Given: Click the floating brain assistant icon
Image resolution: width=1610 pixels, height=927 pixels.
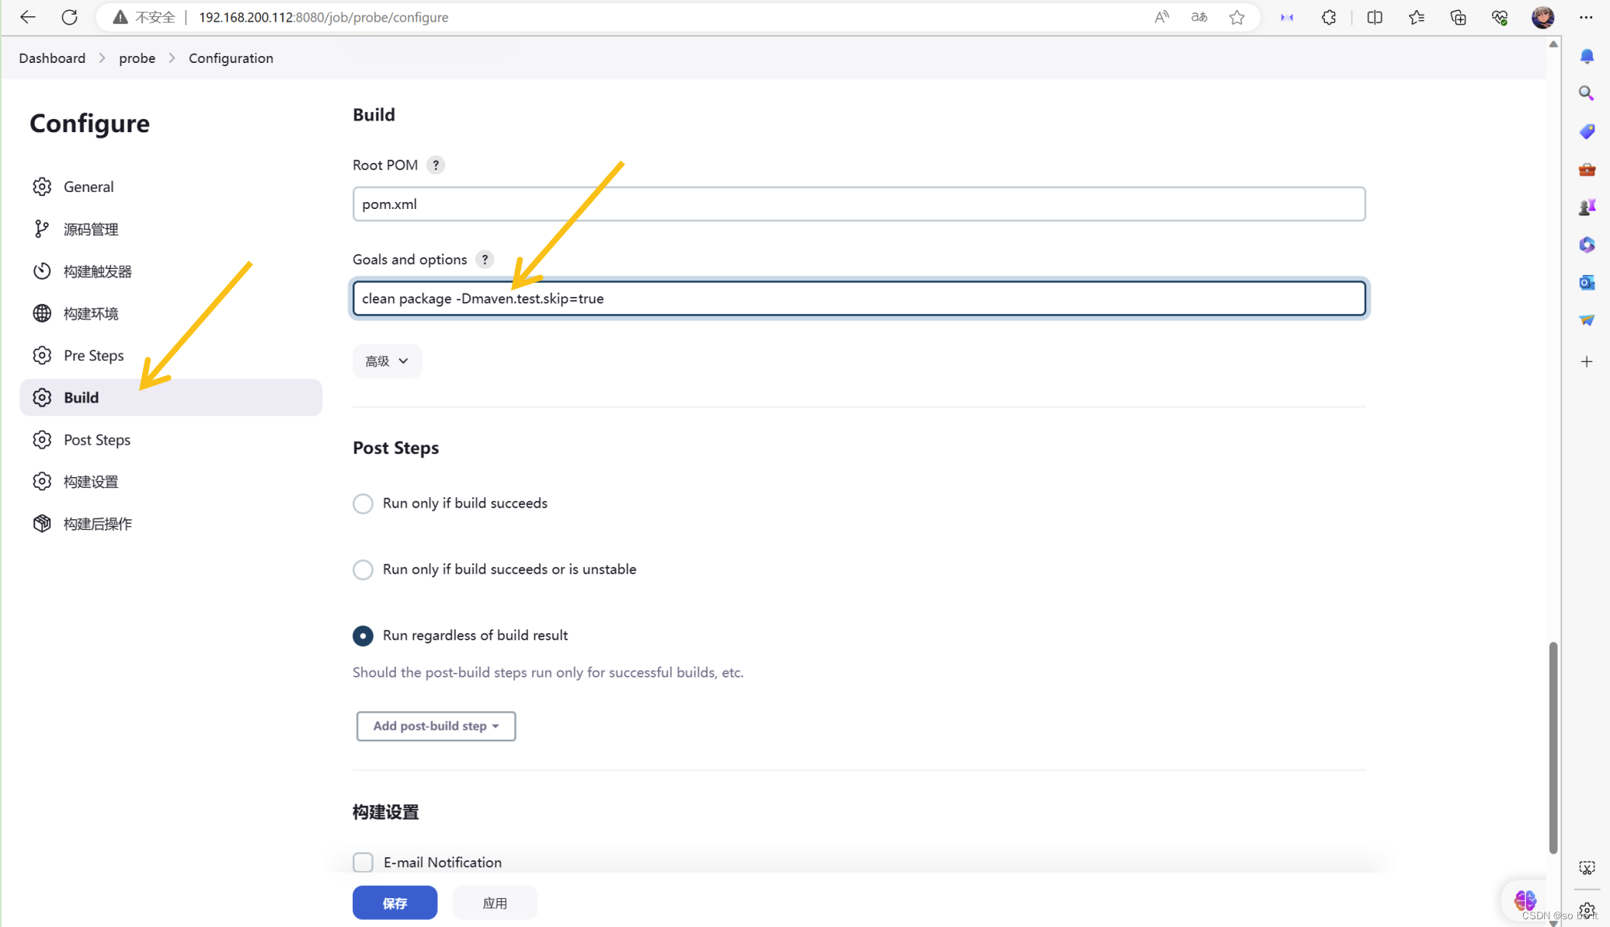Looking at the screenshot, I should click(1525, 900).
